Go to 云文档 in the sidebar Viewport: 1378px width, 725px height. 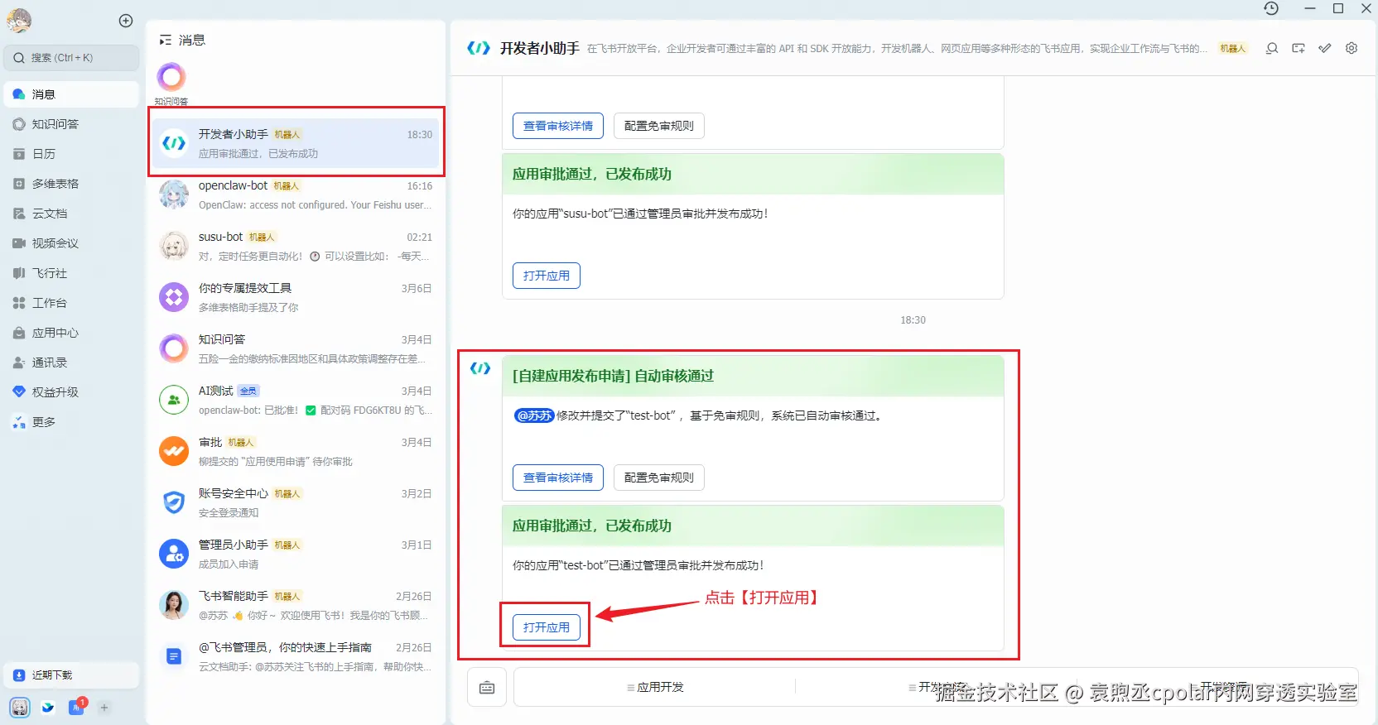coord(71,214)
